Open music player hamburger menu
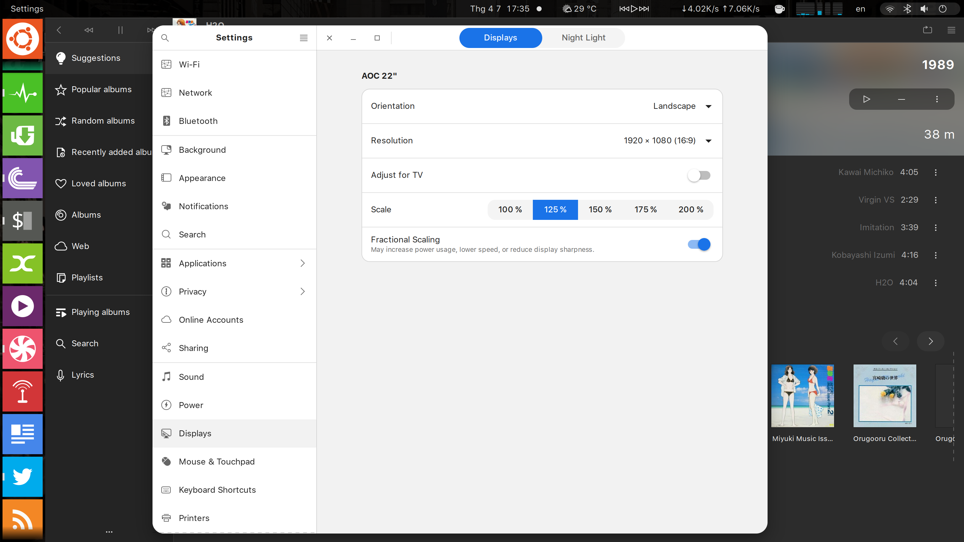 point(951,30)
